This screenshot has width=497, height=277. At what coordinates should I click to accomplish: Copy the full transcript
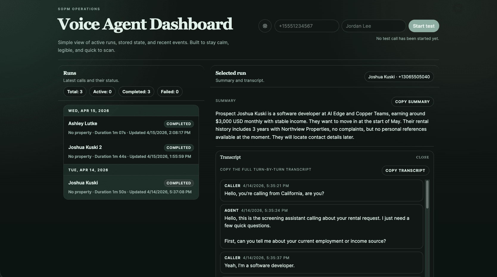pyautogui.click(x=405, y=170)
